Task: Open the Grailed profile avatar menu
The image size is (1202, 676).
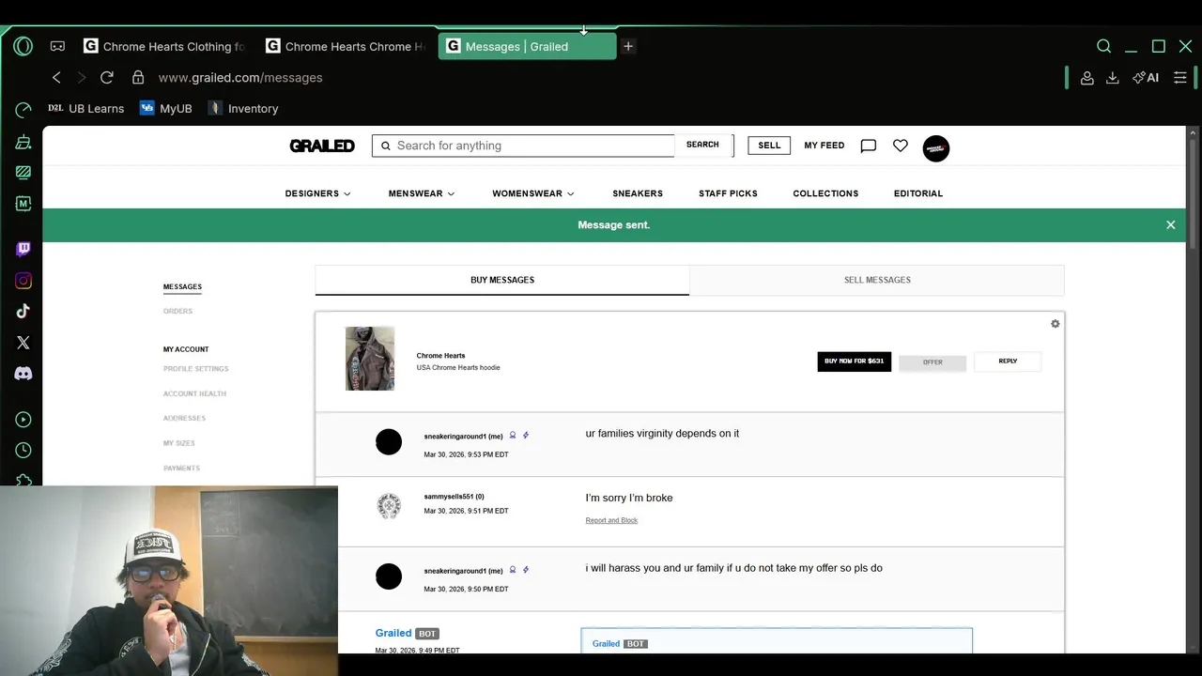Action: (x=936, y=148)
